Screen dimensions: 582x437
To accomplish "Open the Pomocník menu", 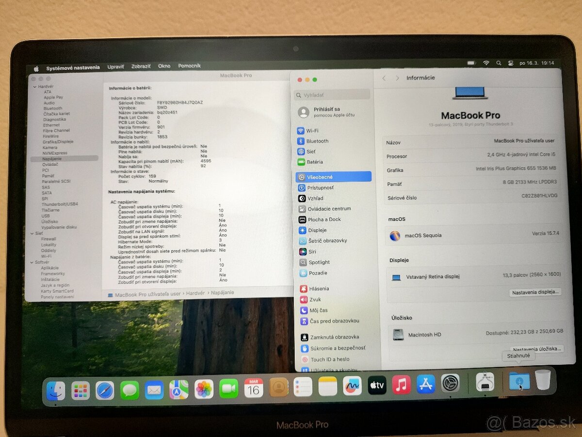I will coord(189,66).
